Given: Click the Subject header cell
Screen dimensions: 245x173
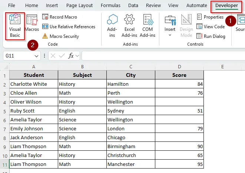Looking at the screenshot, I should click(x=82, y=75).
